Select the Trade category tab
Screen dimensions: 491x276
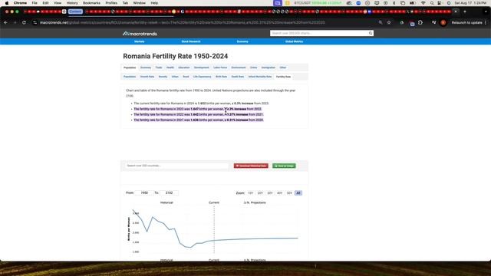[159, 67]
